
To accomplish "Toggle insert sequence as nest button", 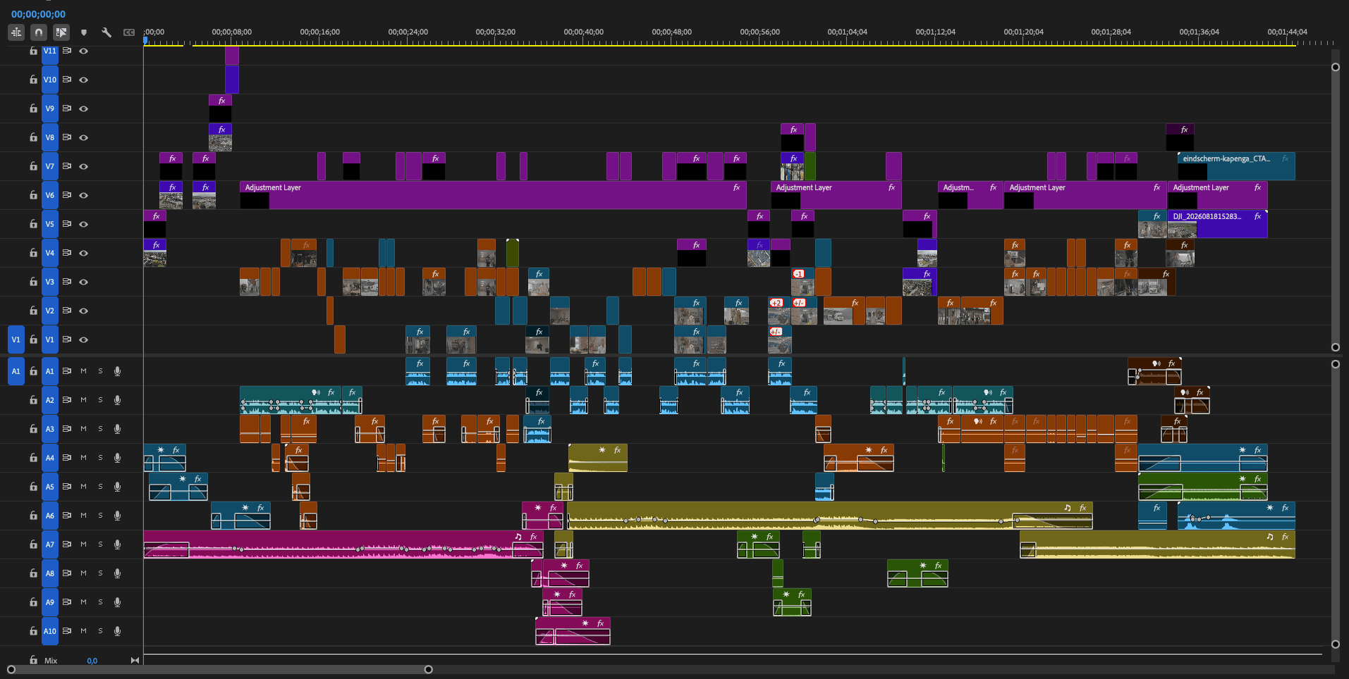I will (x=16, y=32).
